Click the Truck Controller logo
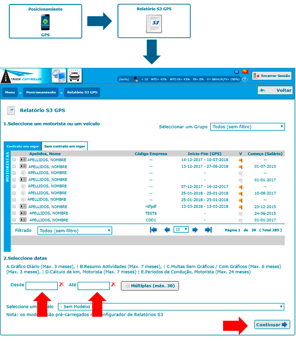 [22, 76]
